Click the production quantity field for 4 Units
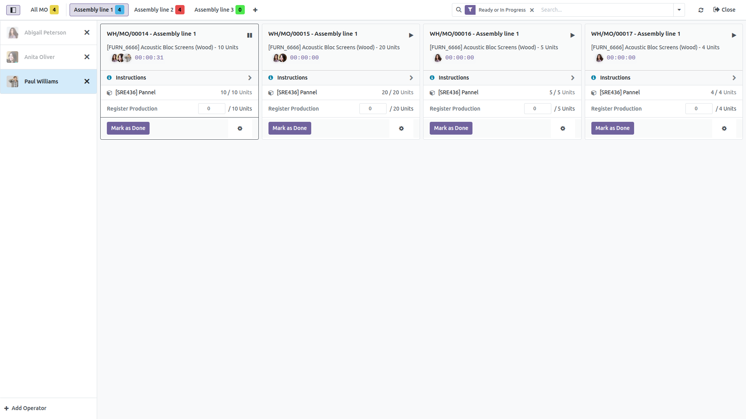Viewport: 746px width, 419px height. click(699, 109)
